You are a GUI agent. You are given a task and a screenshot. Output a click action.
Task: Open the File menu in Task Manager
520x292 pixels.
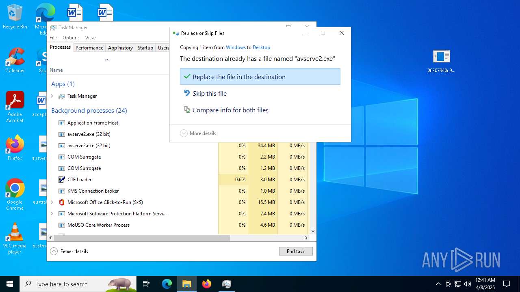53,38
